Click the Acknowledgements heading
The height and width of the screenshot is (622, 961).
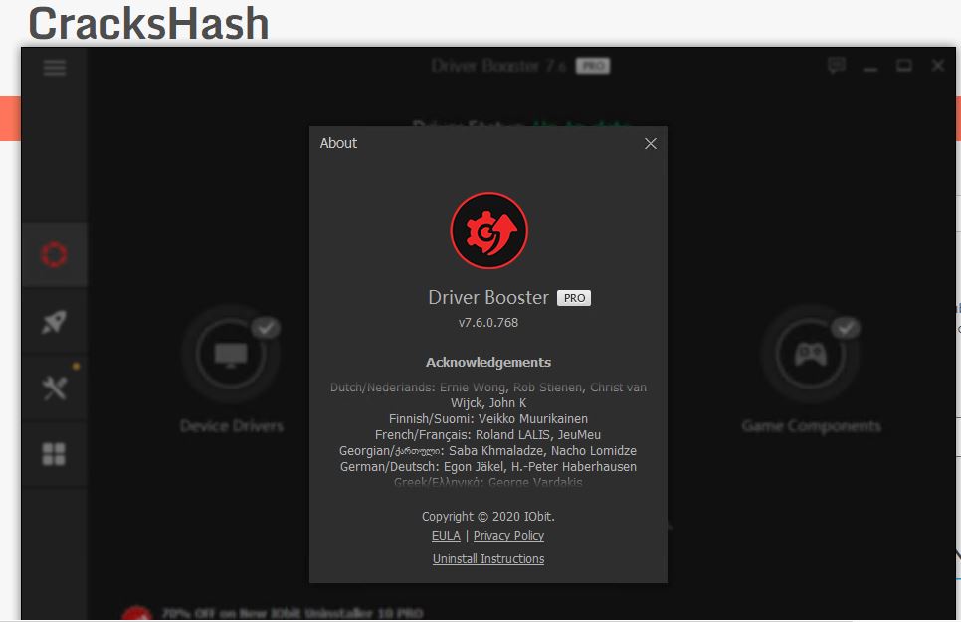[x=488, y=363]
